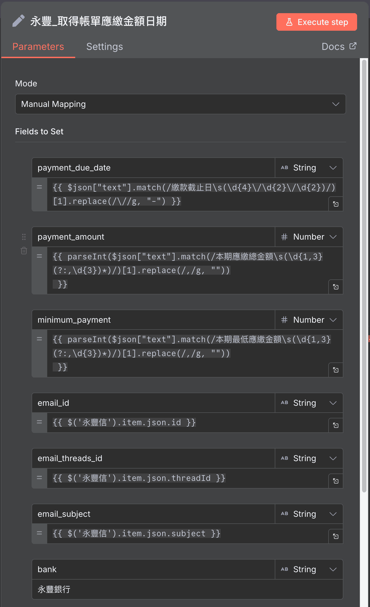Open the expression editor for email_subject

pyautogui.click(x=335, y=536)
